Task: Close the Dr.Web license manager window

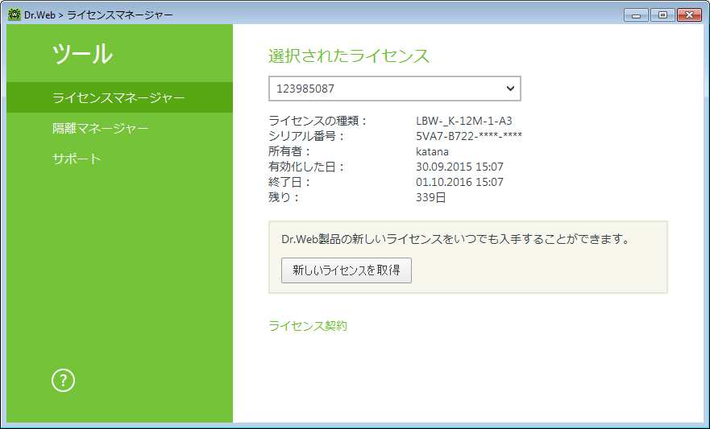Action: pos(689,15)
